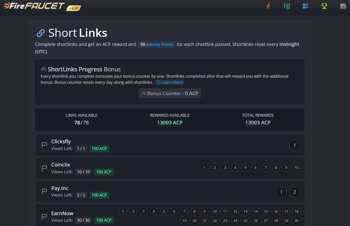Click the Pay.Inc provider name

[x=60, y=188]
